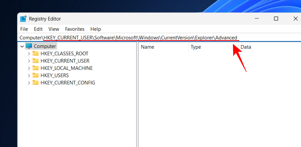Select HKEY_CURRENT_USER text in the tree
This screenshot has height=147, width=301.
pos(65,61)
